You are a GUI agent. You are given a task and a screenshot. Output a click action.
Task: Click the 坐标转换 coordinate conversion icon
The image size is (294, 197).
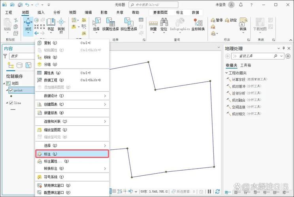(x=198, y=24)
